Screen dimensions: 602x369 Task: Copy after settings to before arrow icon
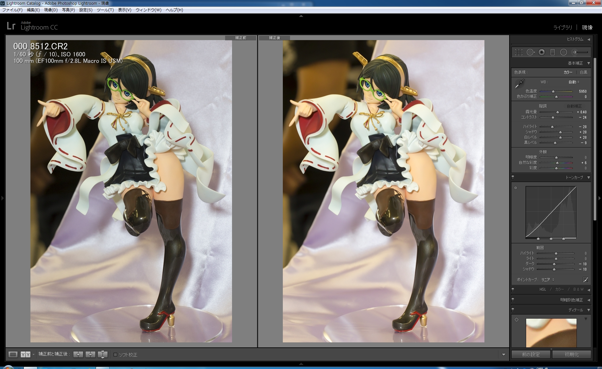(91, 355)
